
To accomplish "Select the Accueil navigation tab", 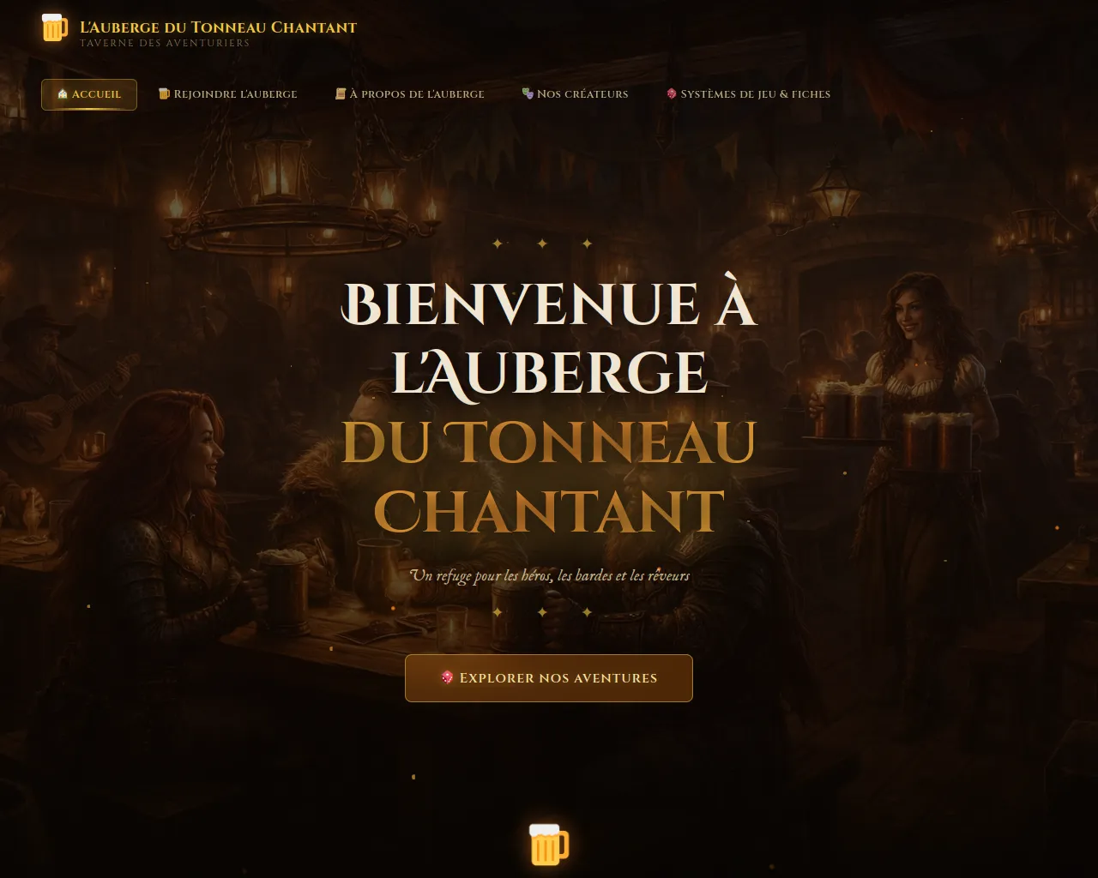I will click(x=89, y=94).
